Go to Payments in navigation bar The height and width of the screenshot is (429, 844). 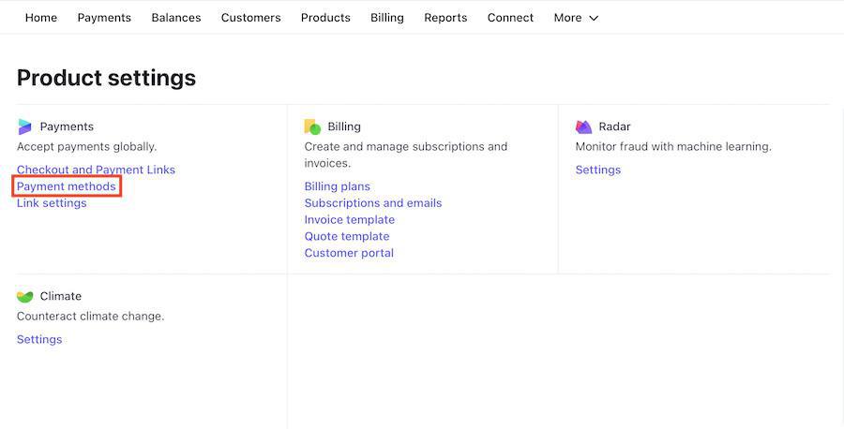(104, 18)
